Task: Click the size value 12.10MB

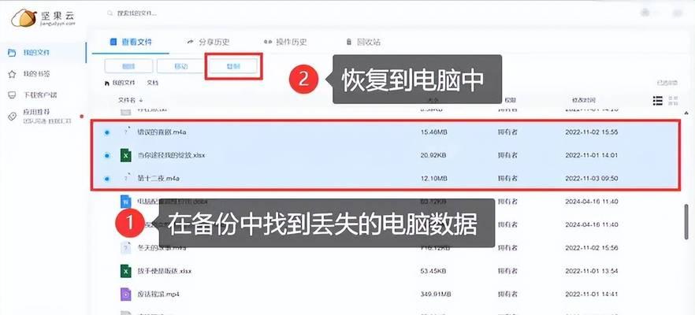Action: (x=433, y=179)
